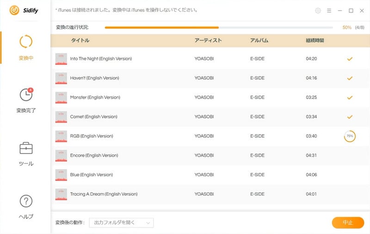
Task: Click checkmark for Into The Night row
Action: coord(350,59)
